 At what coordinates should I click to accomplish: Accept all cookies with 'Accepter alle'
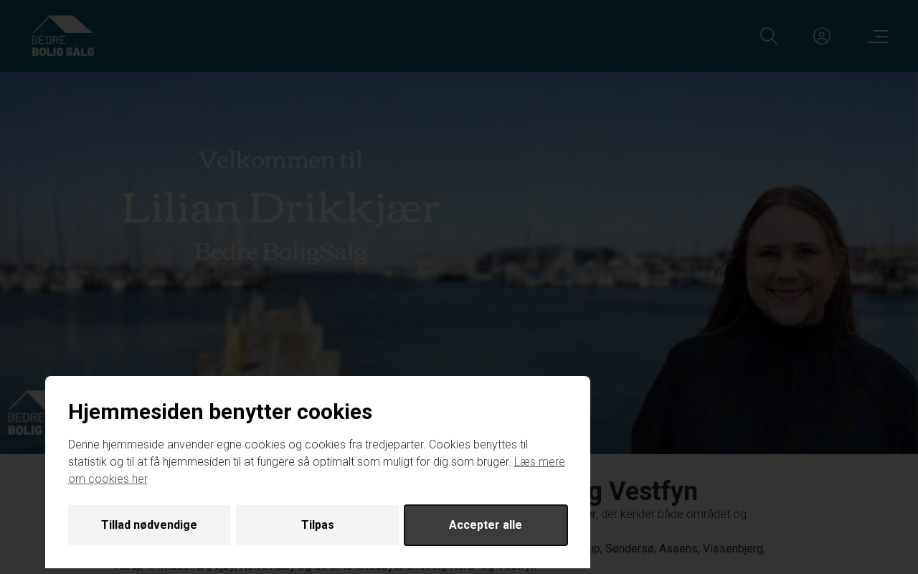[486, 525]
